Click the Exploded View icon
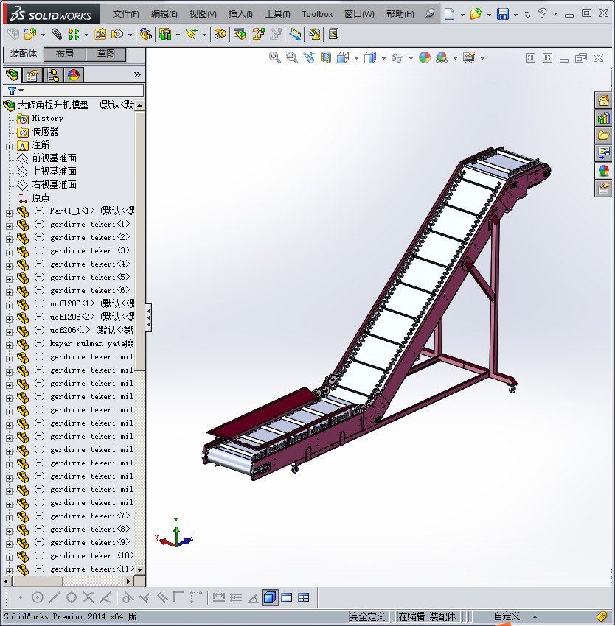This screenshot has height=626, width=615. coord(258,35)
